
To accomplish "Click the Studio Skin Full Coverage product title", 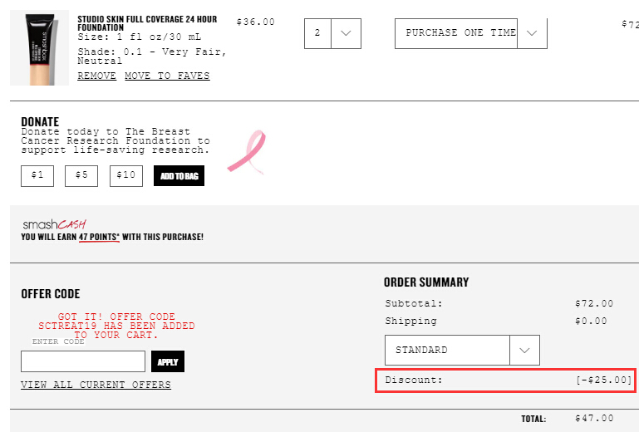I will point(147,23).
